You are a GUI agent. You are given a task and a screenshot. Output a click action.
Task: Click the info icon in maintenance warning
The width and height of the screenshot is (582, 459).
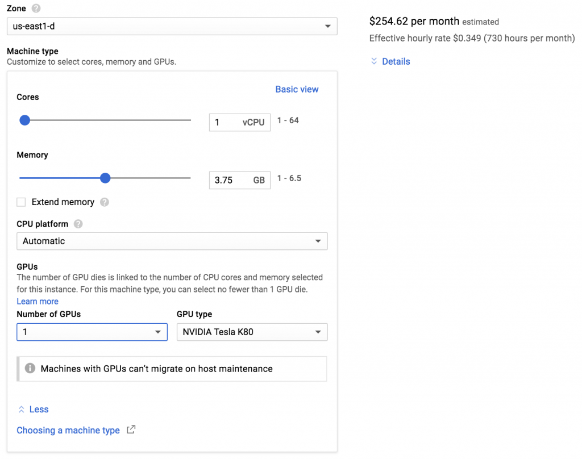pos(30,368)
